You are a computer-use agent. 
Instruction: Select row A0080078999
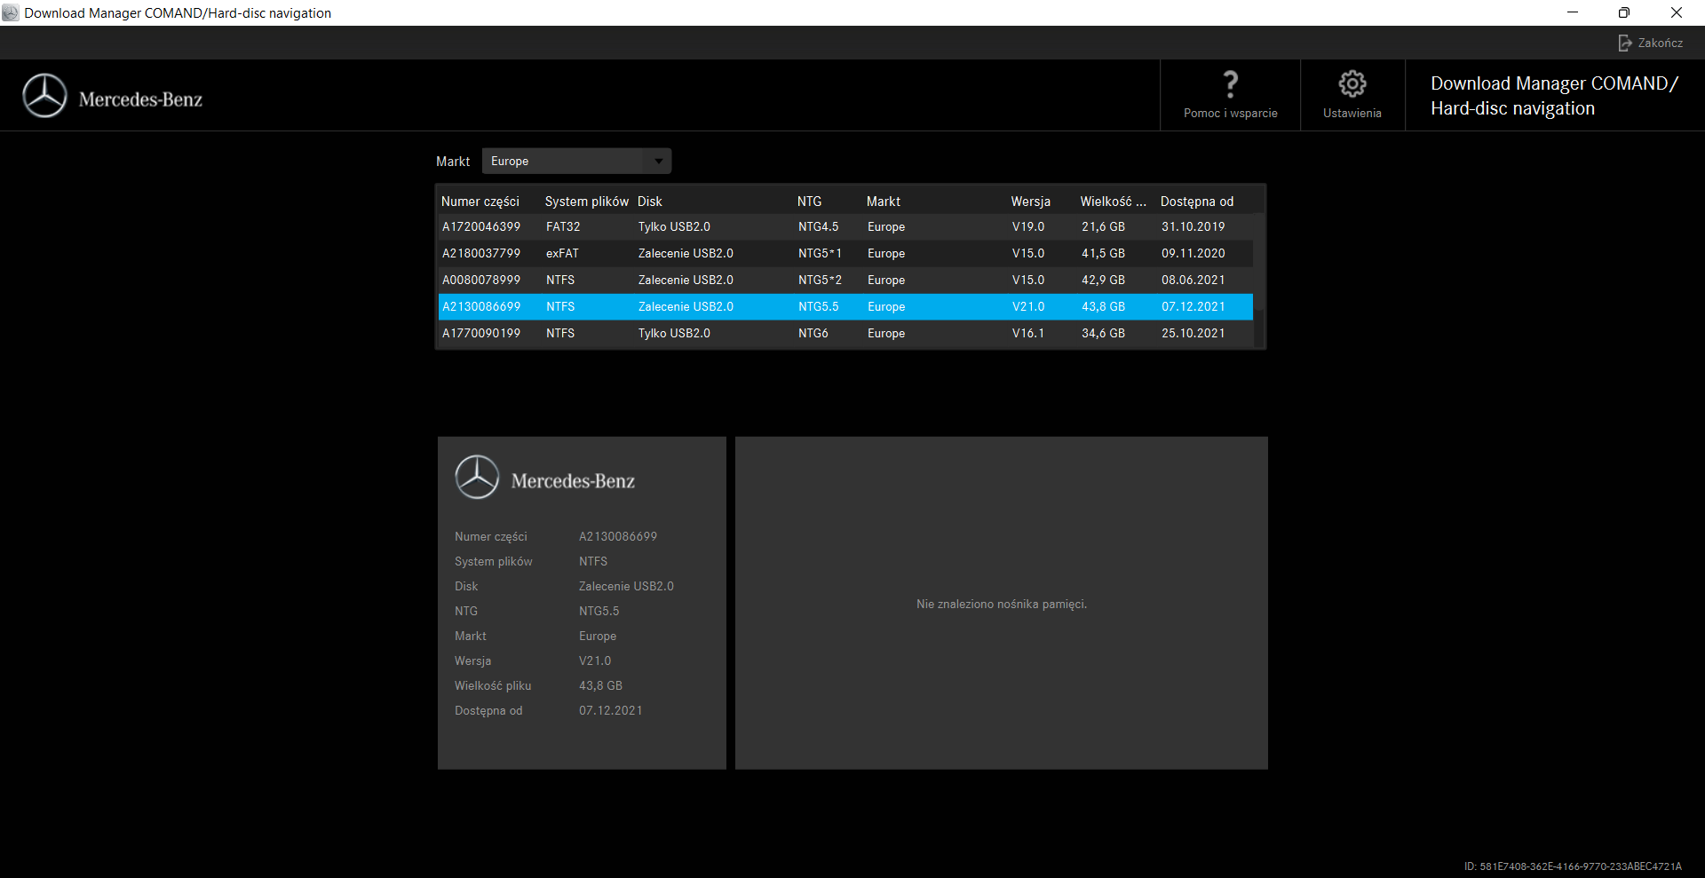[x=845, y=280]
